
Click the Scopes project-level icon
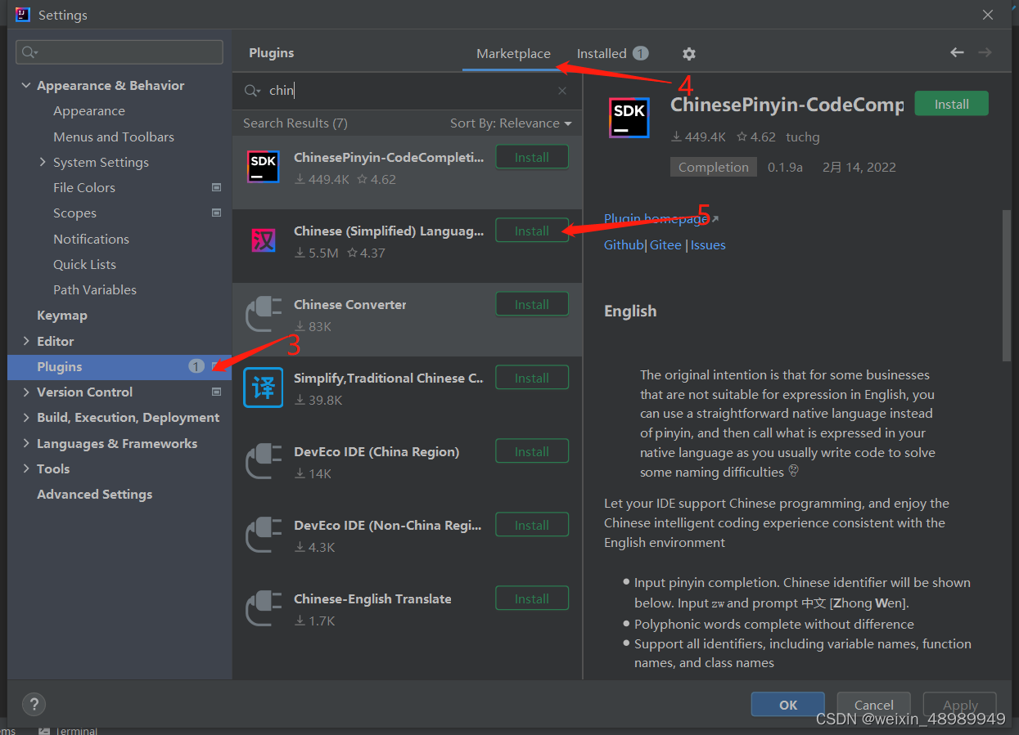point(217,213)
